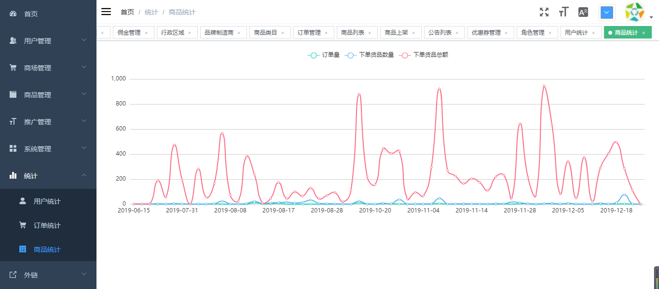Close the 商品上架 tab

(x=413, y=33)
